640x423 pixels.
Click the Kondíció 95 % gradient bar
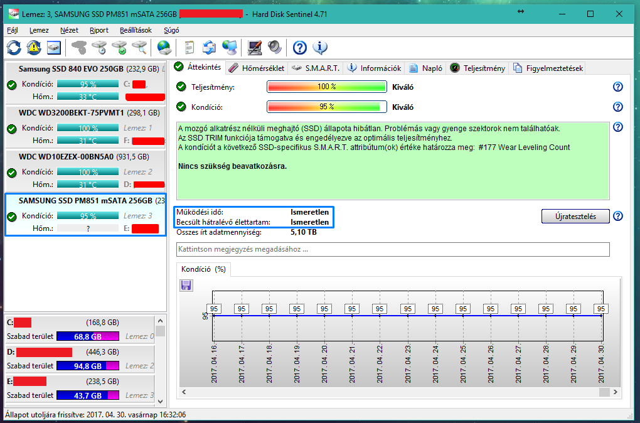(326, 107)
